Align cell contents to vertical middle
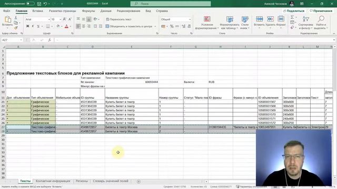 84,19
